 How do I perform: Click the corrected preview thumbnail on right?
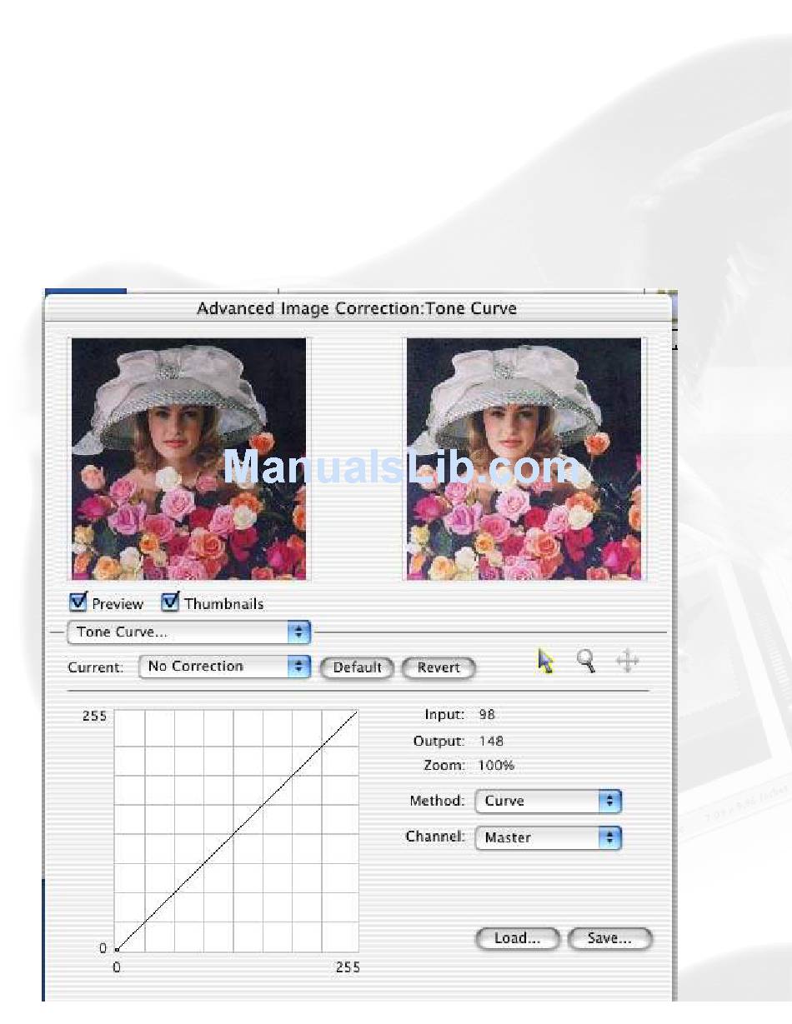(x=524, y=458)
